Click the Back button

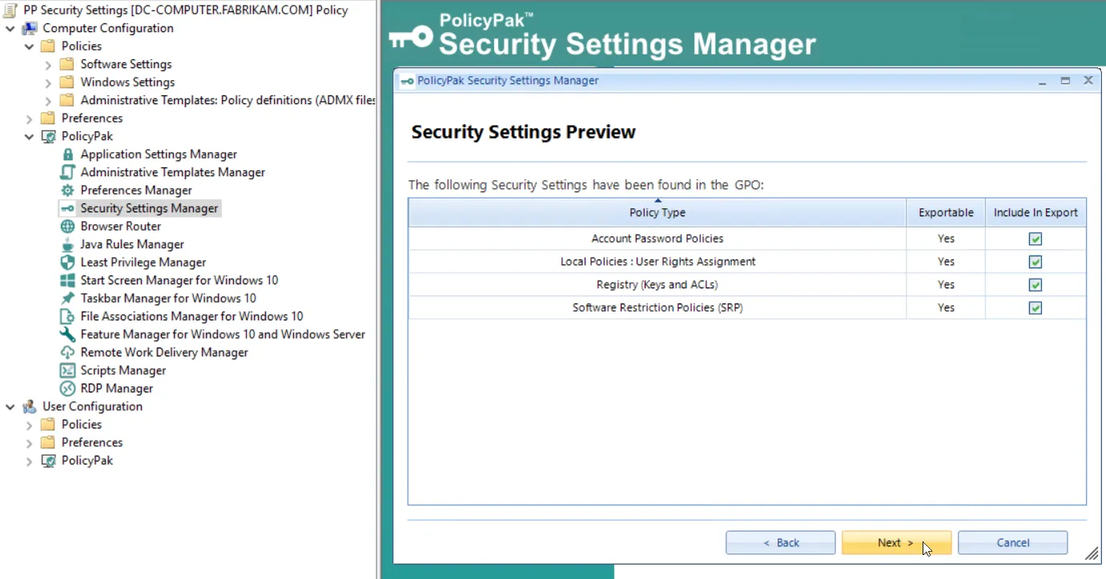tap(780, 543)
